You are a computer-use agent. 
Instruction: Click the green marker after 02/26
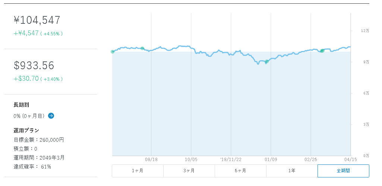tap(322, 51)
